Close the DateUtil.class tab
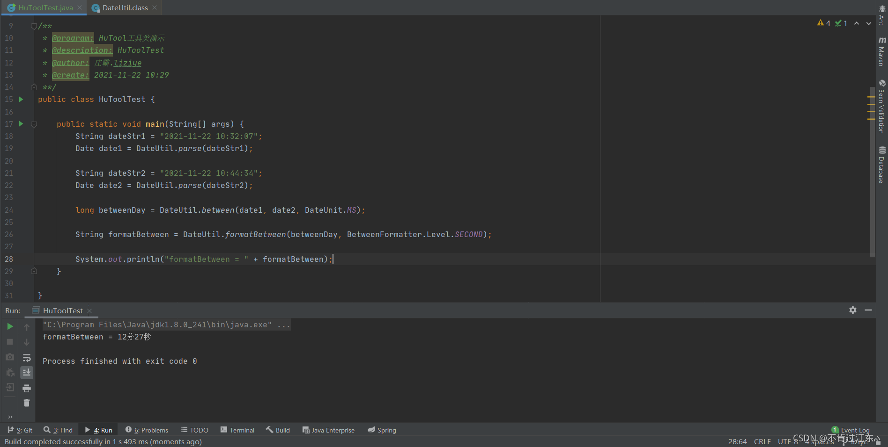888x447 pixels. [155, 7]
